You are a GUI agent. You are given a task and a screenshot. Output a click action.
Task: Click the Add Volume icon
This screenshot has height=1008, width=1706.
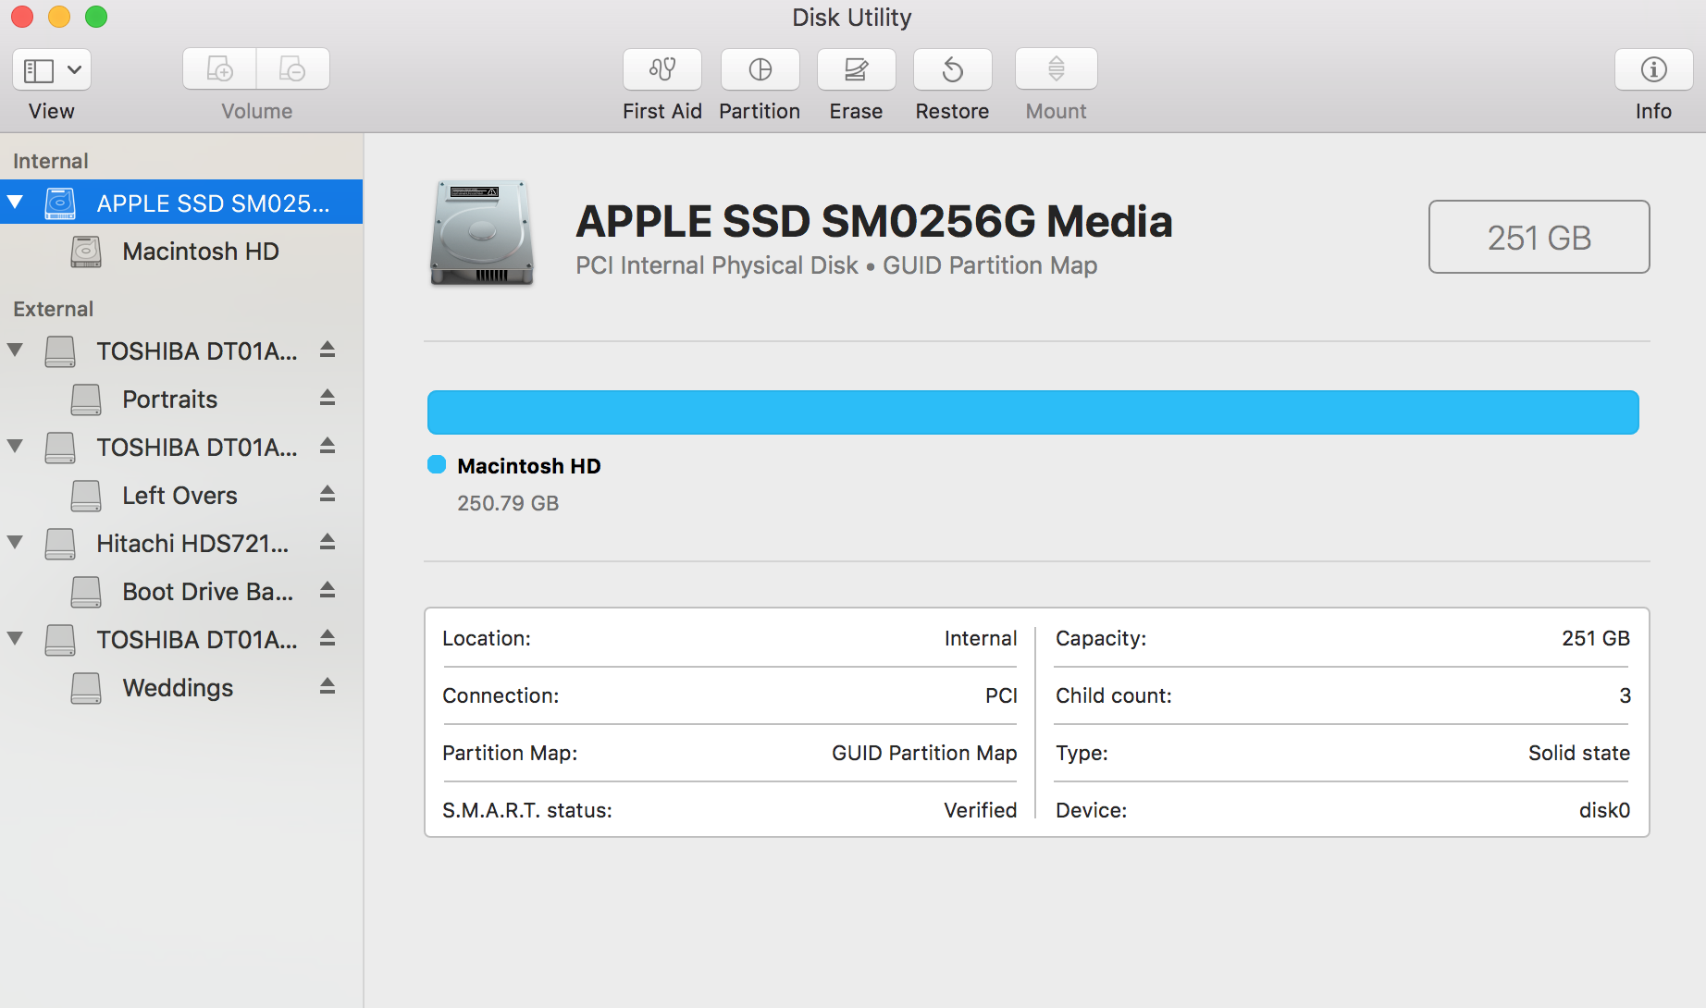(x=219, y=69)
